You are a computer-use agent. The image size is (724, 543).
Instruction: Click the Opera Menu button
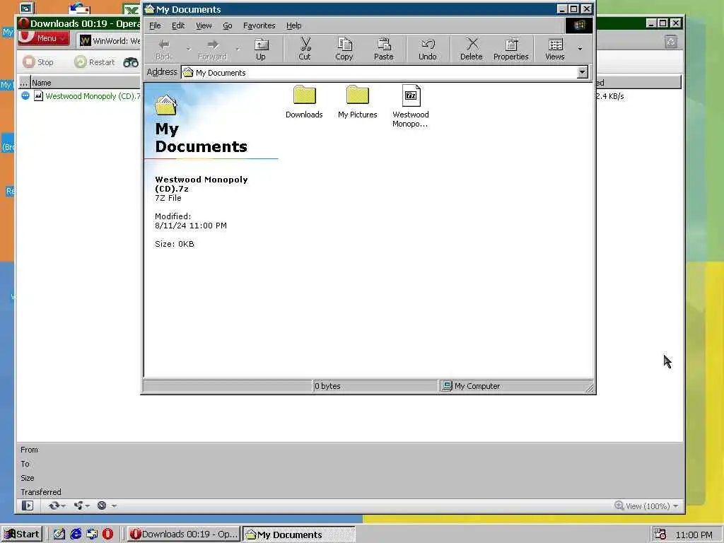coord(44,38)
